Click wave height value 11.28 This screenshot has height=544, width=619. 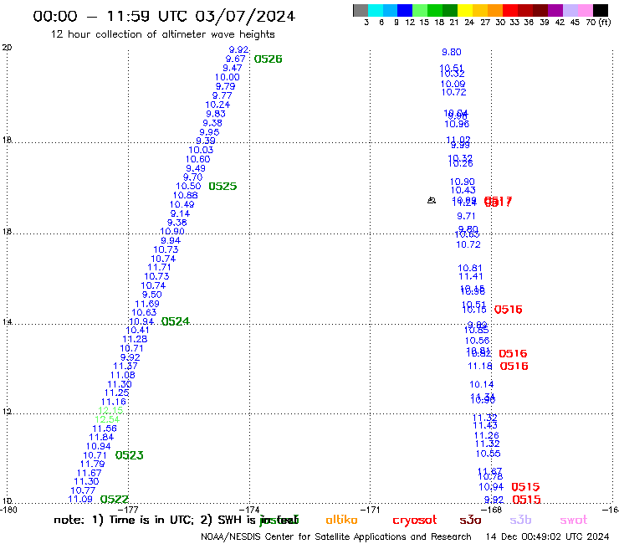click(135, 339)
